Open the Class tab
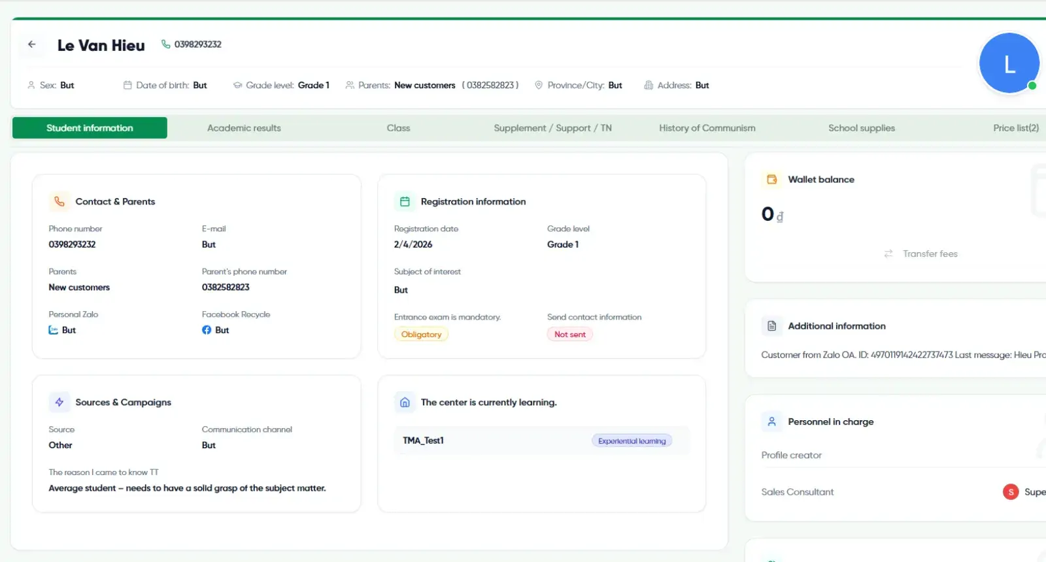1046x562 pixels. click(398, 128)
